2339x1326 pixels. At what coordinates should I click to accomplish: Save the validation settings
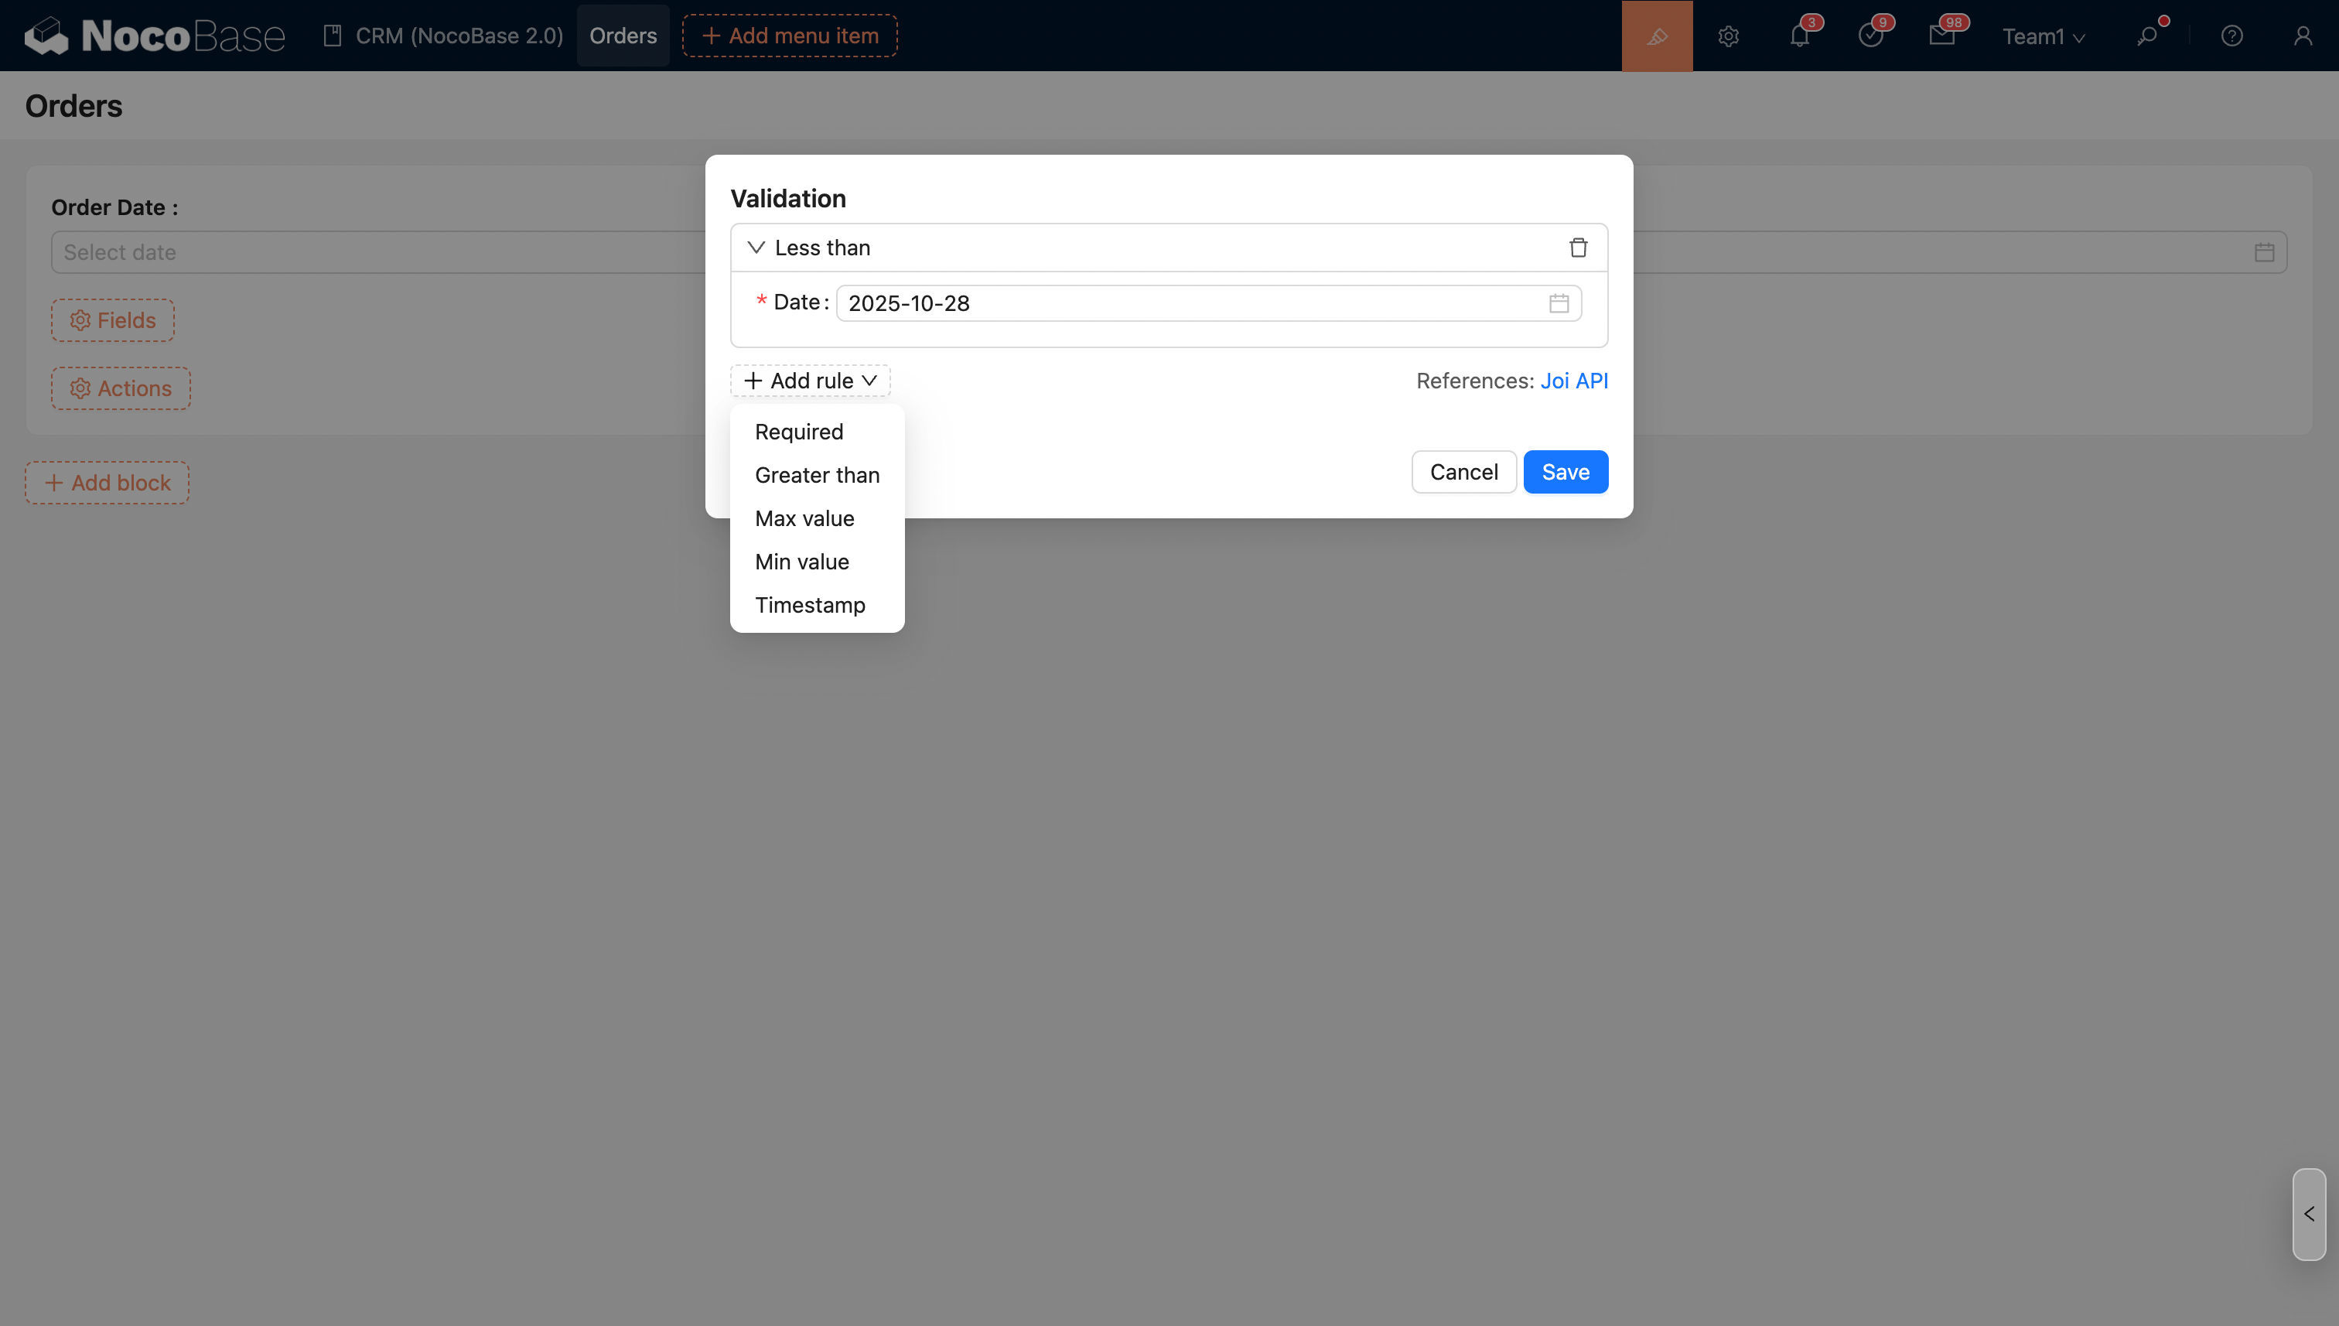coord(1565,472)
